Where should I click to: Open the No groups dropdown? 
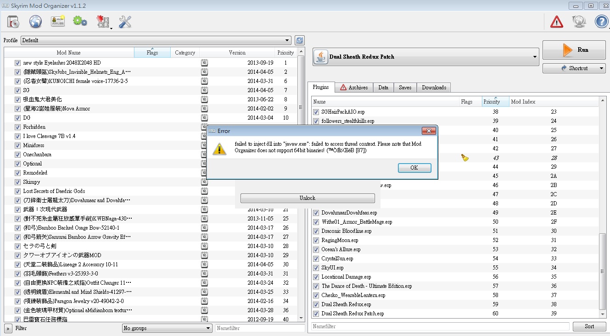click(167, 328)
